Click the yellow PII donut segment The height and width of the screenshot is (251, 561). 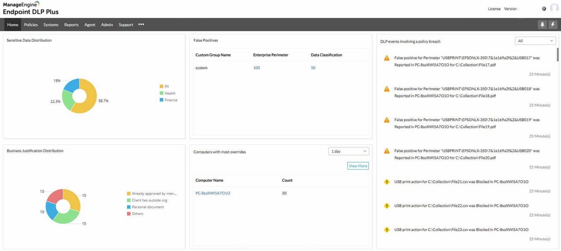91,99
